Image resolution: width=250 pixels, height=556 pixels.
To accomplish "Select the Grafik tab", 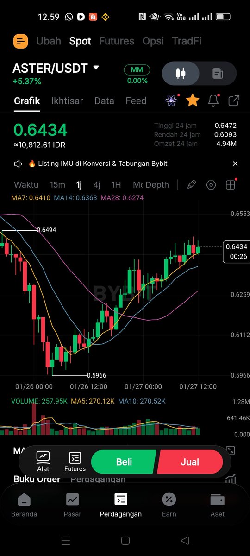I will point(27,101).
